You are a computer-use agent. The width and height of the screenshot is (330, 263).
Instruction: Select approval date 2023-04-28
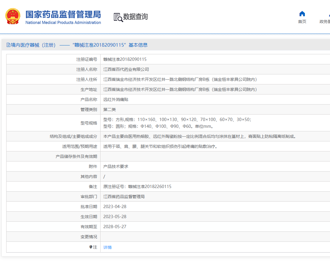click(115, 207)
